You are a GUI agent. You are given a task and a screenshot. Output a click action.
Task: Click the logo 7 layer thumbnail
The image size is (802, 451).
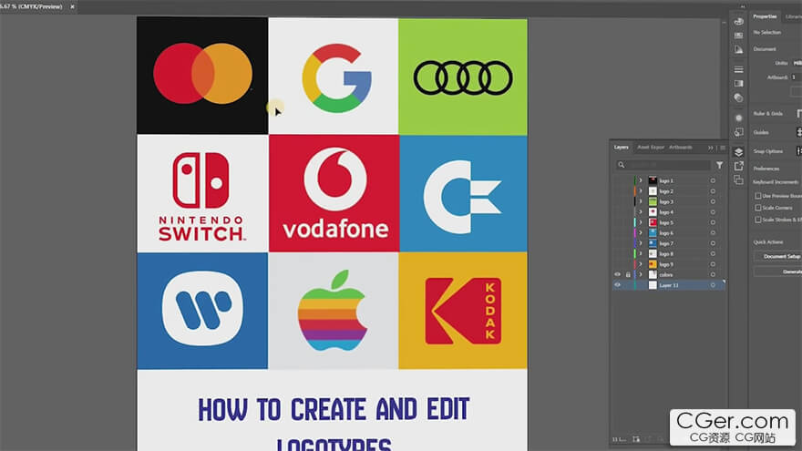coord(653,243)
